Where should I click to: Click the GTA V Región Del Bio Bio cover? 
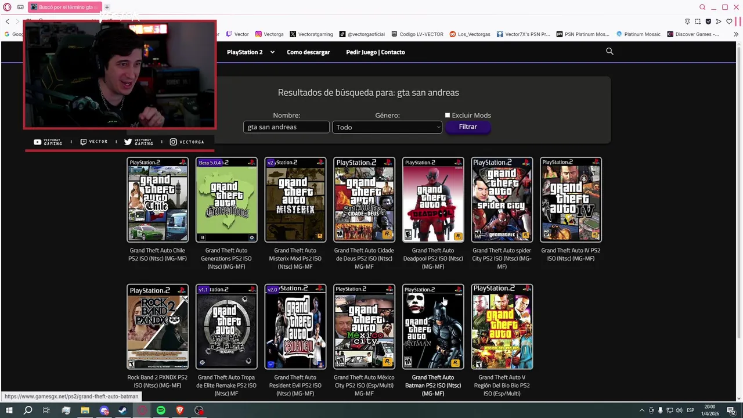502,327
